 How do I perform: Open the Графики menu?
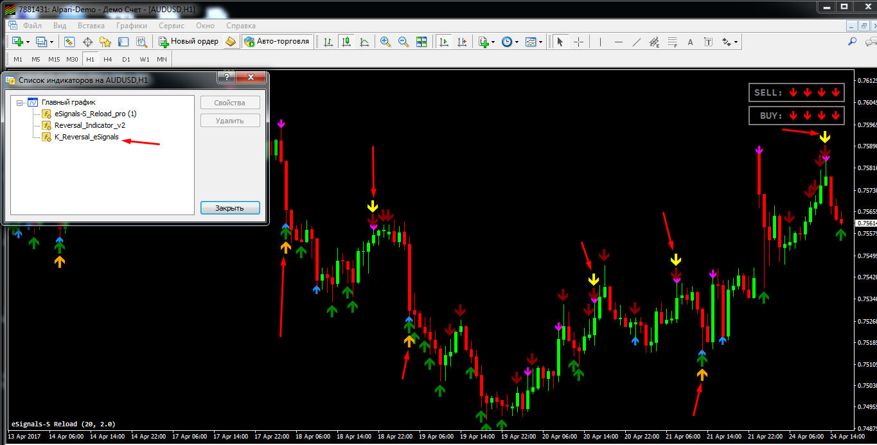(131, 26)
